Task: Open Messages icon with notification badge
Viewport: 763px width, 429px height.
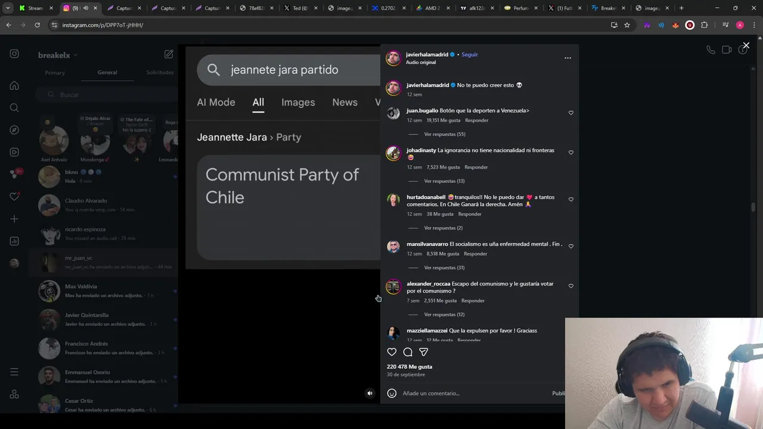Action: 15,174
